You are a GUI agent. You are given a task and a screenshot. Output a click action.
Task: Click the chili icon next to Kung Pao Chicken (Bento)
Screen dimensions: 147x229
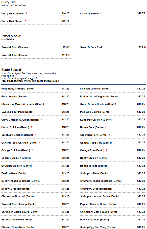pyautogui.click(x=114, y=120)
